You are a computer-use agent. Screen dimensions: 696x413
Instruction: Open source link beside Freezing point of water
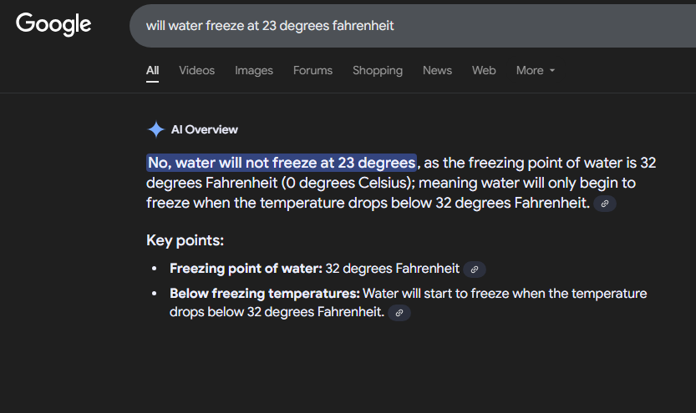pos(475,269)
